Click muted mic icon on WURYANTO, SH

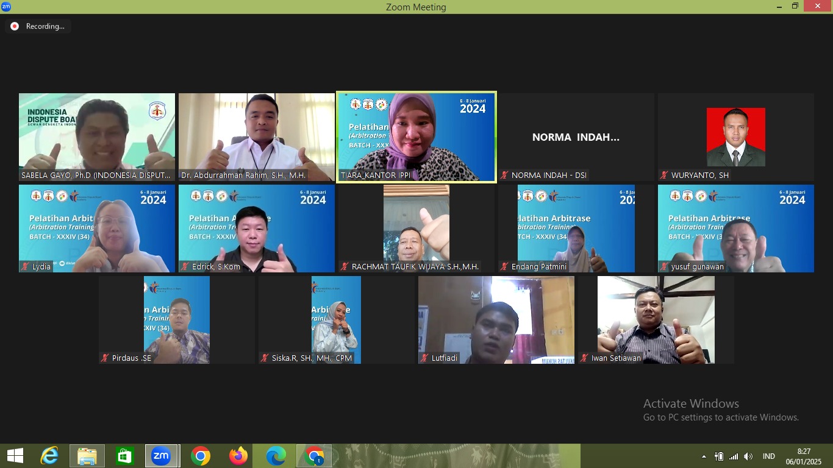[664, 175]
